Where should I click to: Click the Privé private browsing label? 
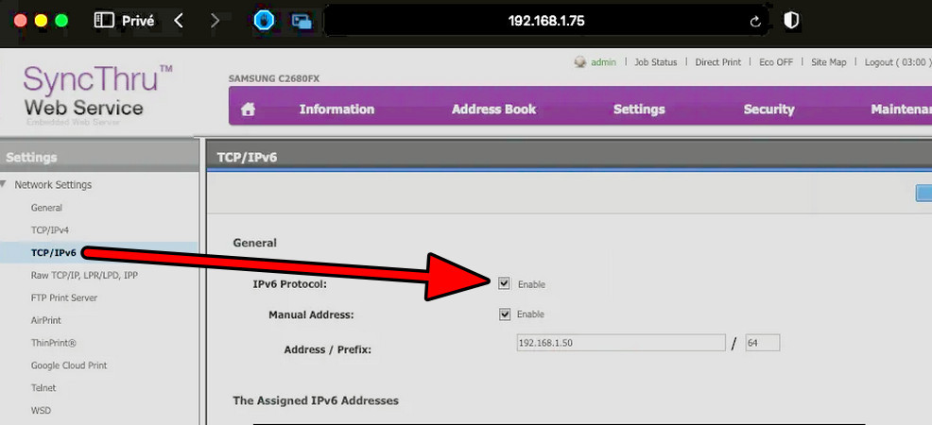138,21
